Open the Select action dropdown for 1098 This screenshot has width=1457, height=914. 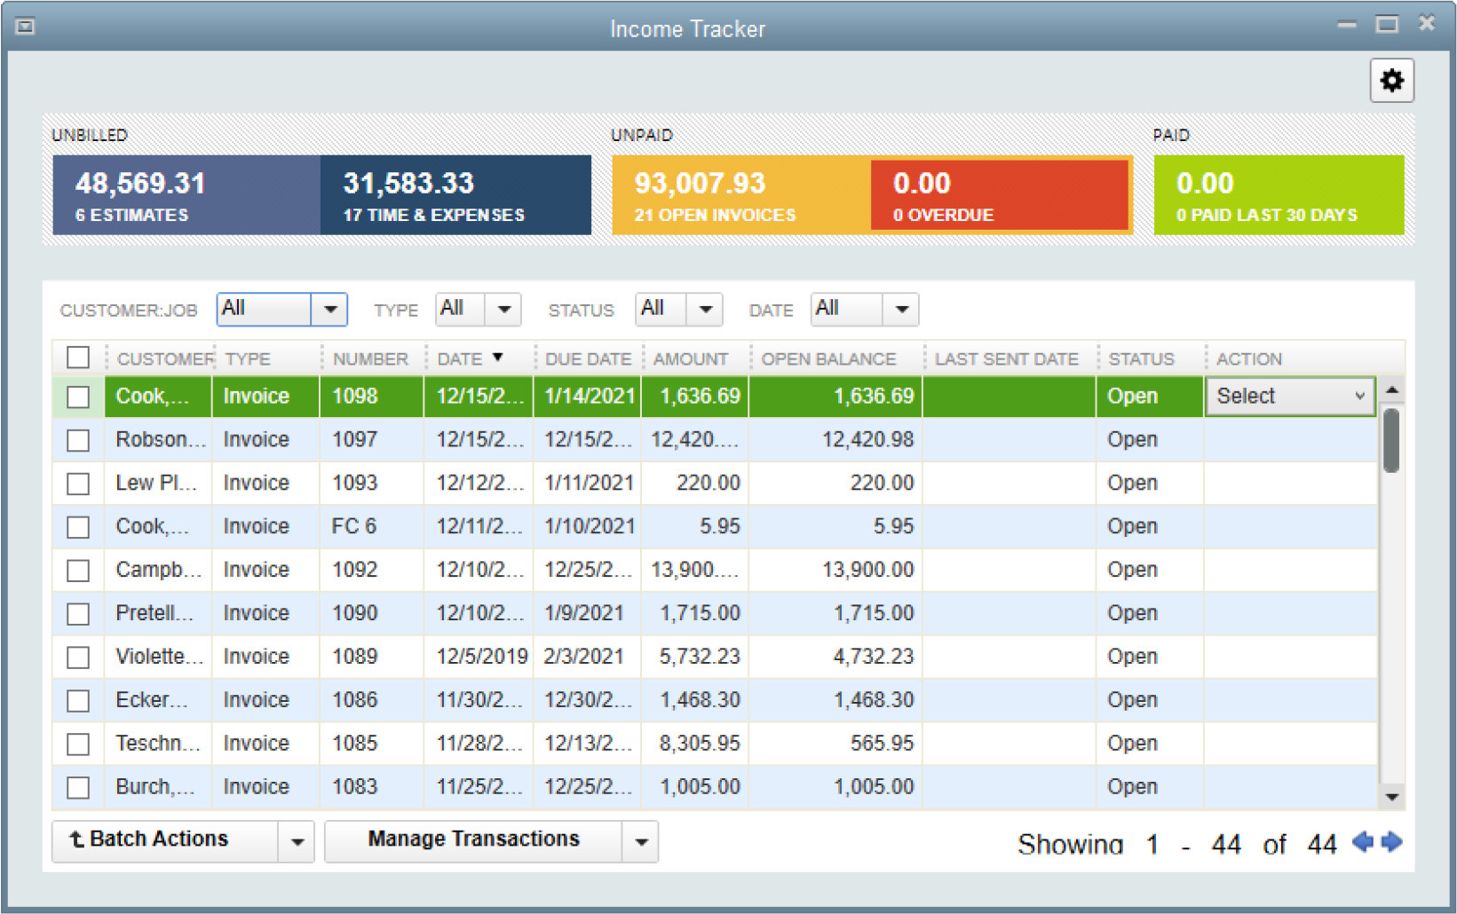click(x=1289, y=396)
